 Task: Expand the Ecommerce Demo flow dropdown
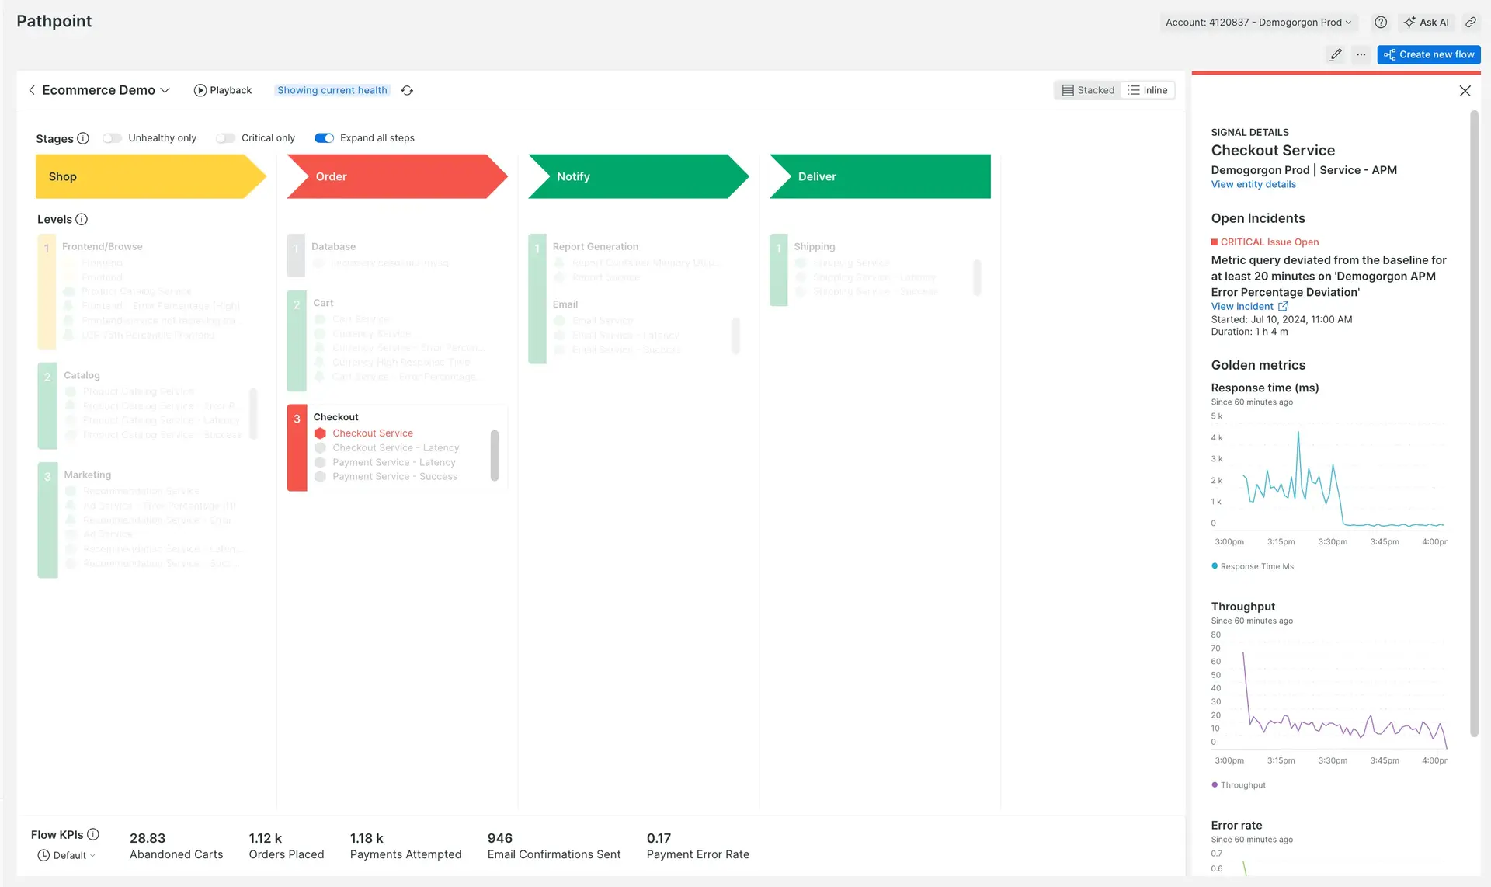pyautogui.click(x=165, y=90)
